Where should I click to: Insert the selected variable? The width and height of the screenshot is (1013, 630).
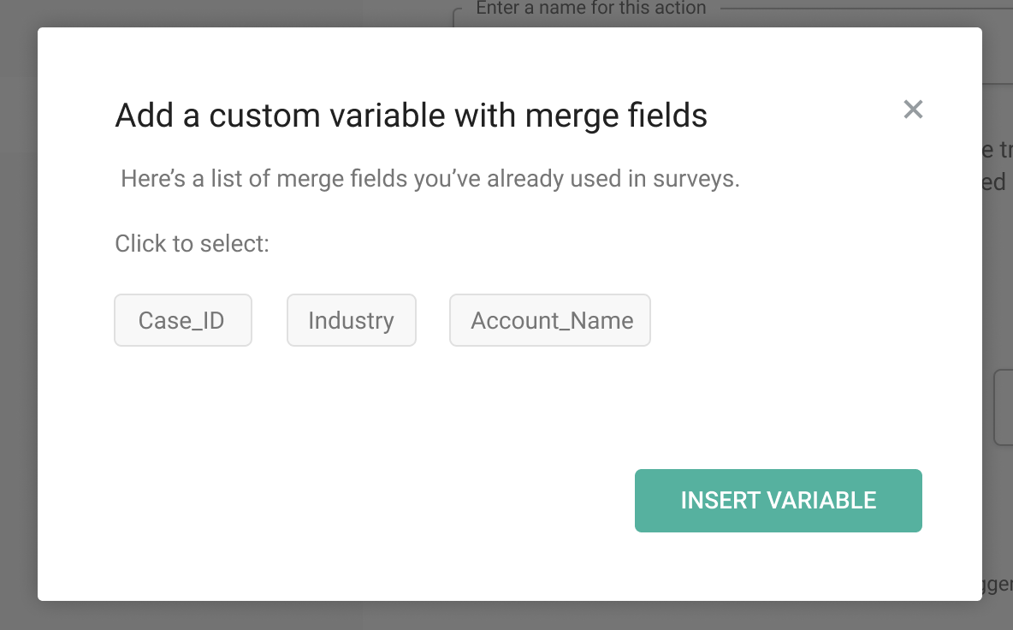[x=778, y=501]
